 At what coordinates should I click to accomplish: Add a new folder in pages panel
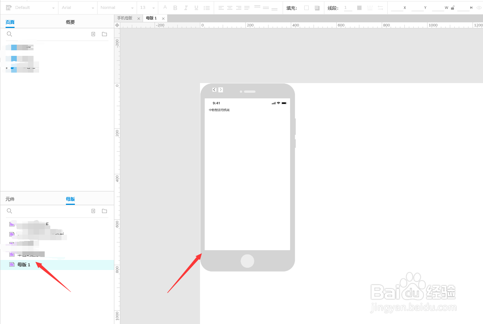[105, 34]
